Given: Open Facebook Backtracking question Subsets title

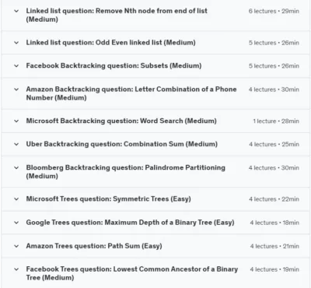Looking at the screenshot, I should point(114,65).
